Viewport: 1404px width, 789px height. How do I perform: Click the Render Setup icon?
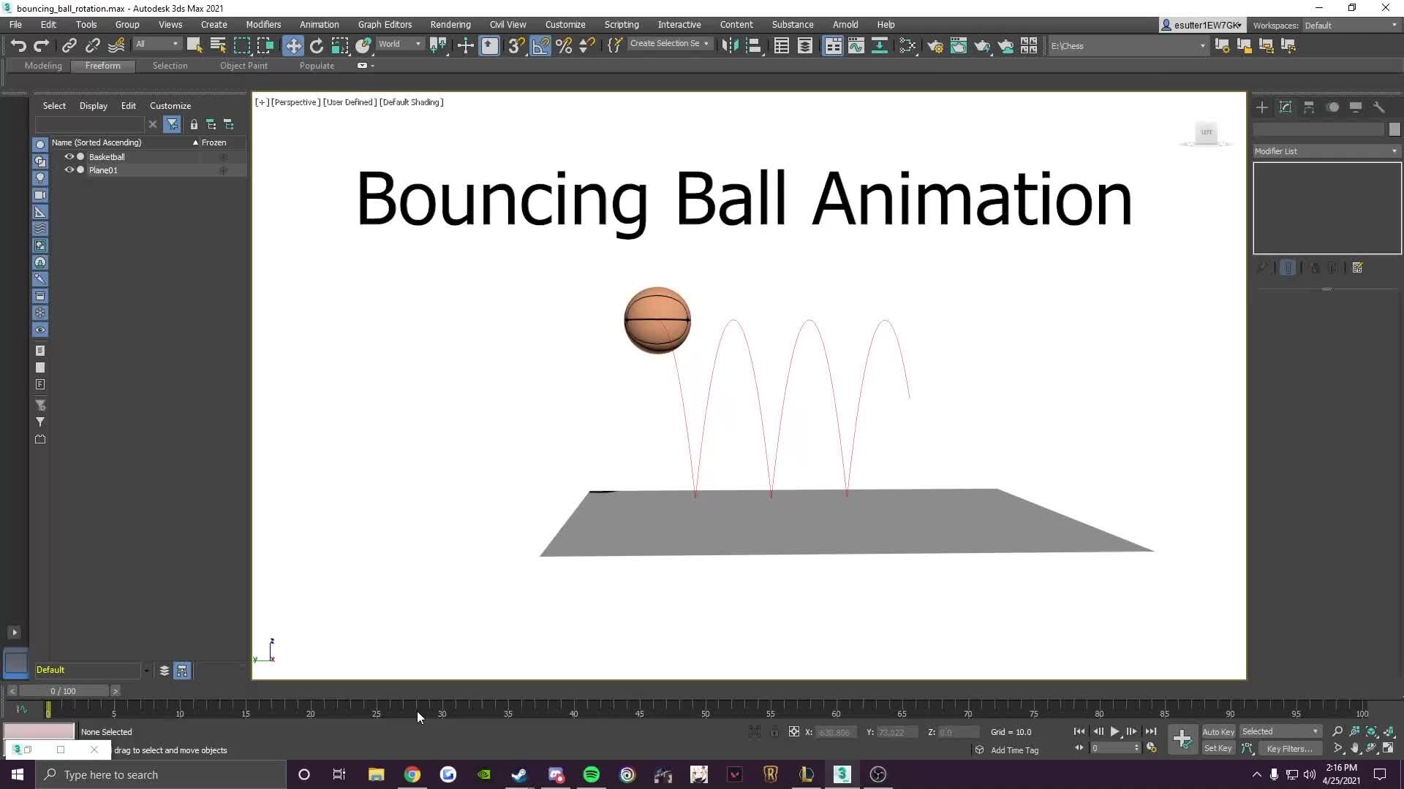[936, 45]
